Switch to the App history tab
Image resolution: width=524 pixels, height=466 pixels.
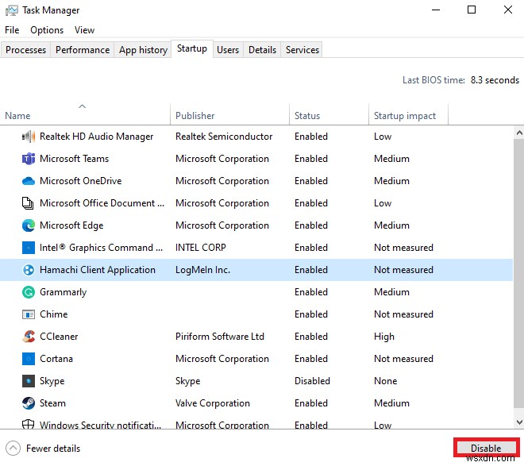(143, 50)
